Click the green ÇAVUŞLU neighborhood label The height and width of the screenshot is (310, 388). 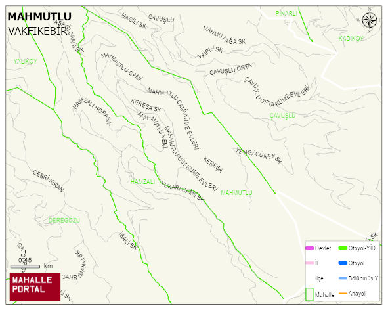[x=282, y=116]
